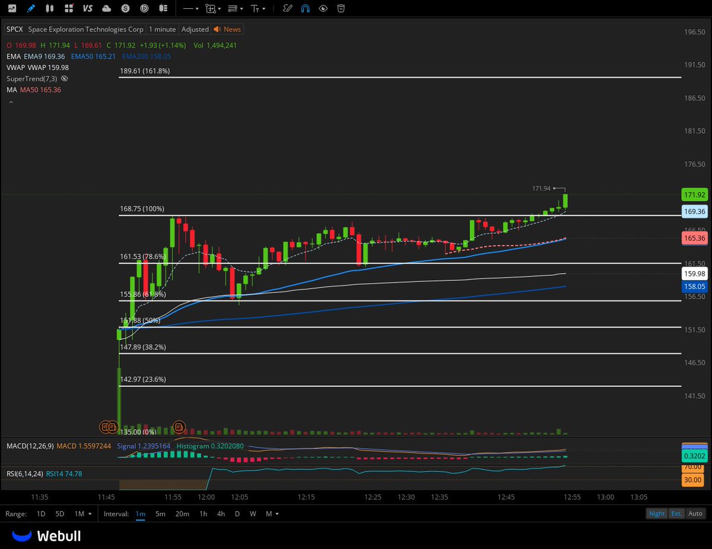Click the orange News speaker icon
Viewport: 712px width, 549px height.
pos(217,29)
